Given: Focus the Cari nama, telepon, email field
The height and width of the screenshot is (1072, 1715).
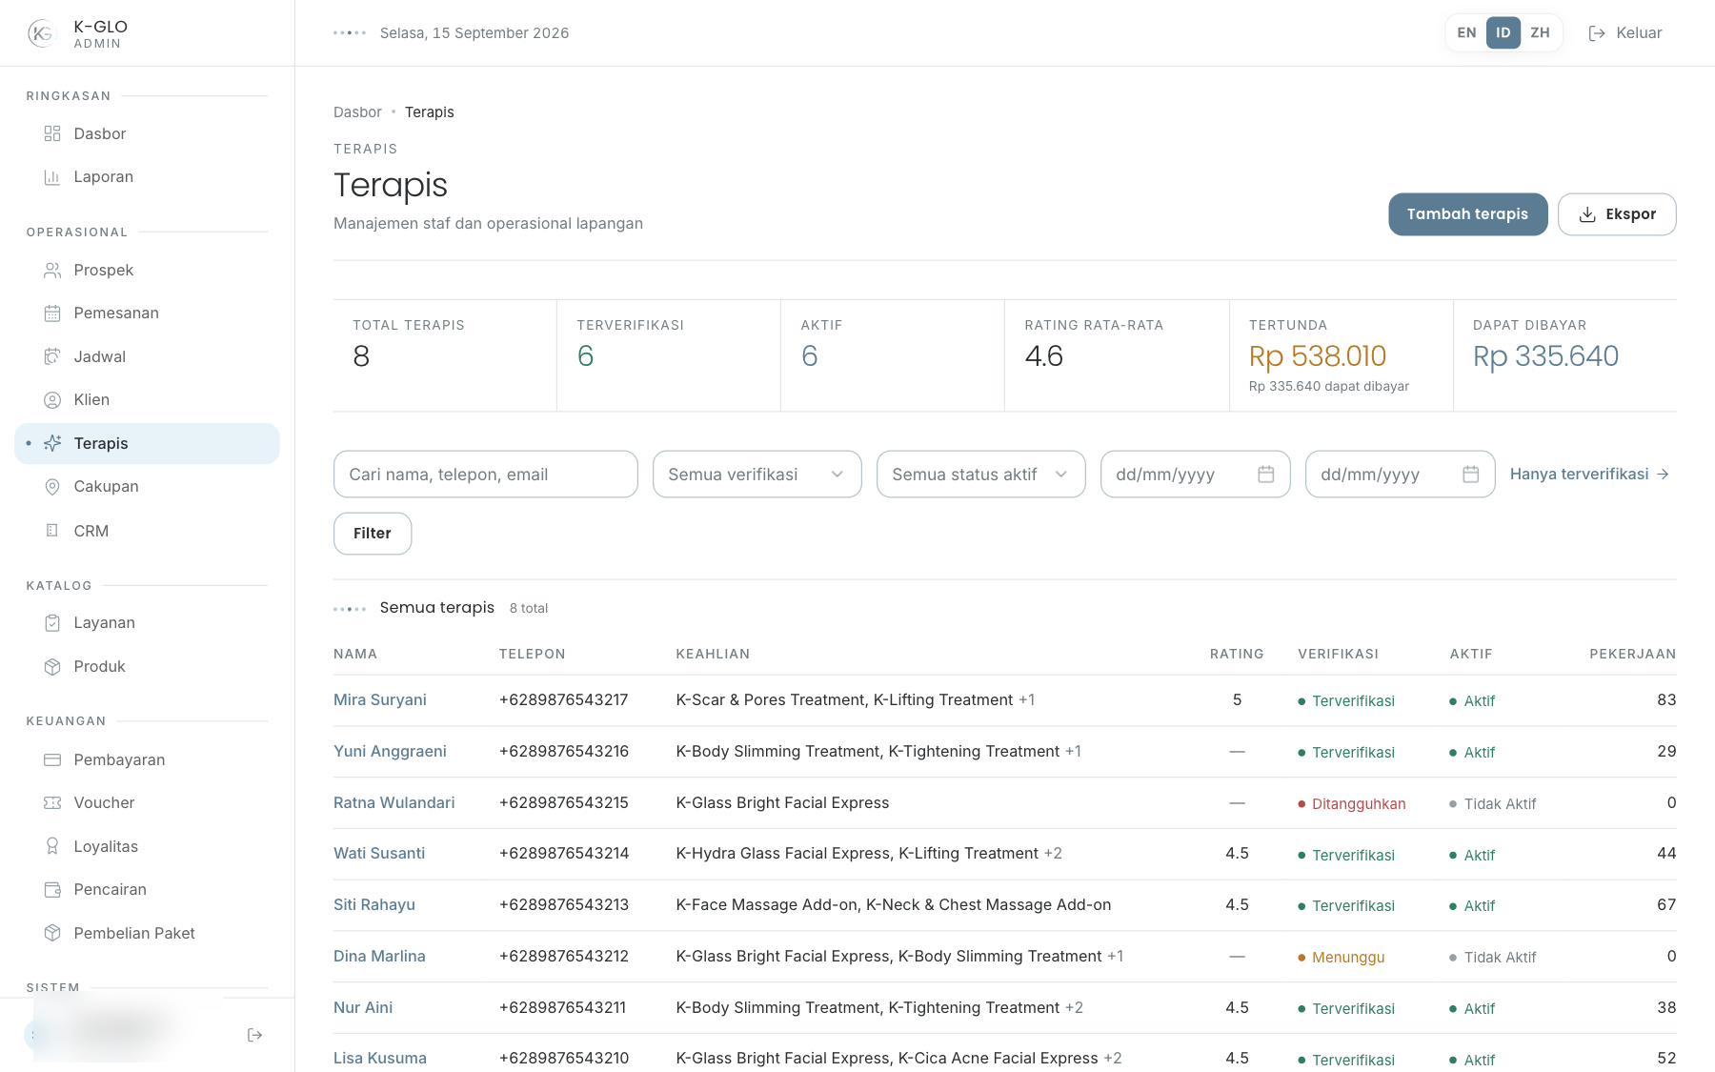Looking at the screenshot, I should (x=486, y=475).
